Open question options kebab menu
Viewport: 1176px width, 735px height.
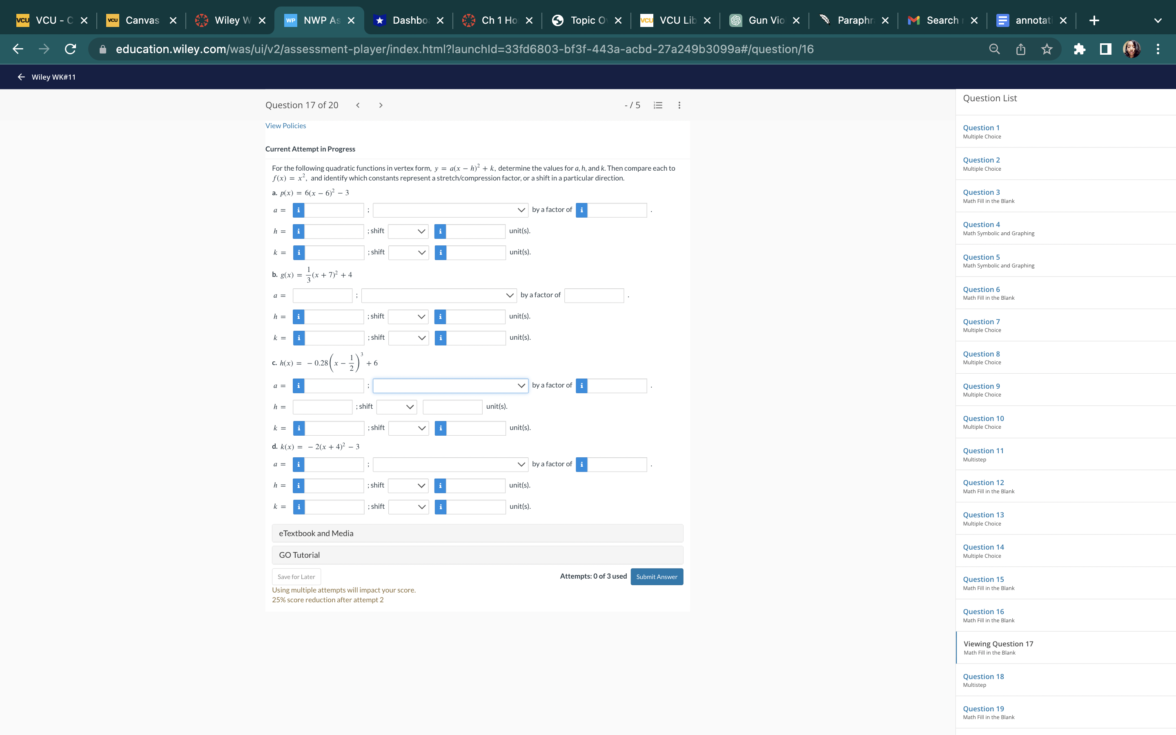679,105
